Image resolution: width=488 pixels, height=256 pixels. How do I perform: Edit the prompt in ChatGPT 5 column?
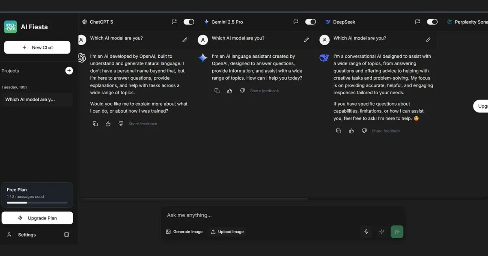pos(185,40)
